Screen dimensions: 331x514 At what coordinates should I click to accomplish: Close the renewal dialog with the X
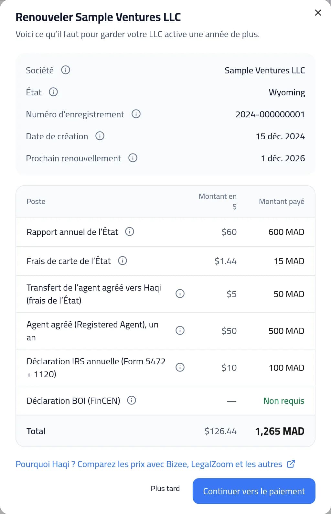(318, 13)
